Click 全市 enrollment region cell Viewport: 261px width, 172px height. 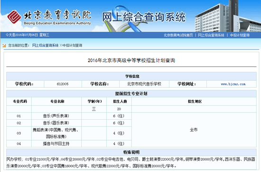(x=194, y=130)
